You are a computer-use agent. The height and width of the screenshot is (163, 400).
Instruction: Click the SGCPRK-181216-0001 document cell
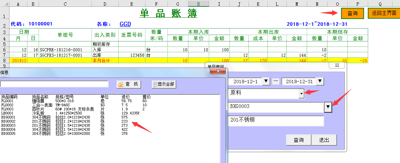pos(65,50)
